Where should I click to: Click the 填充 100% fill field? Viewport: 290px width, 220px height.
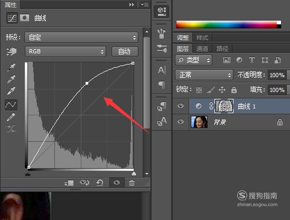[x=277, y=90]
